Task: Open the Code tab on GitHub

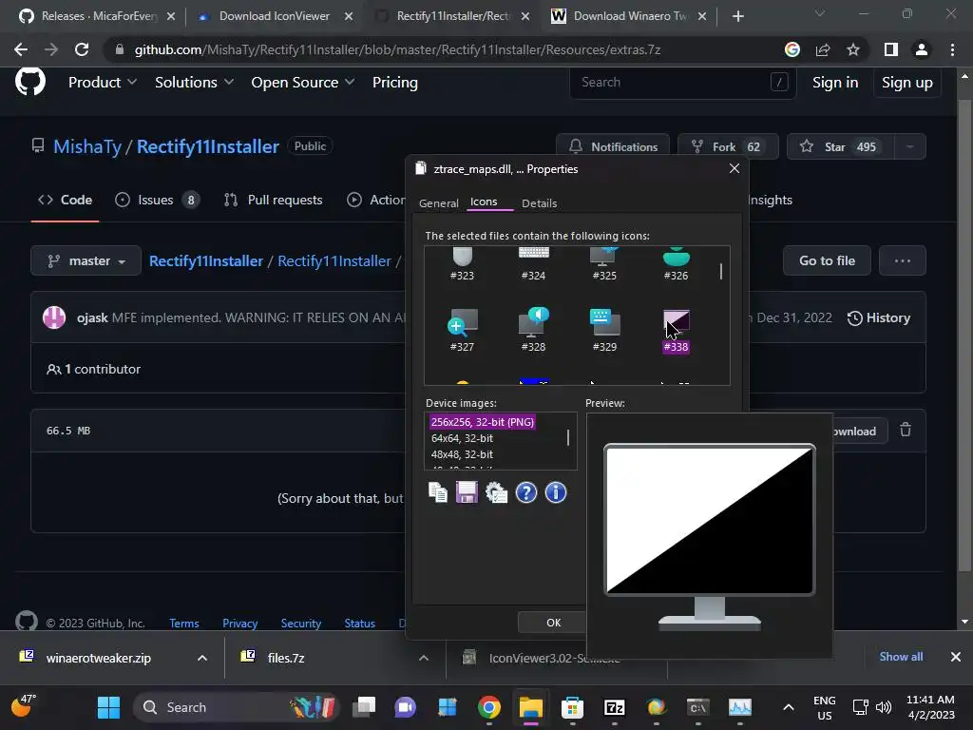Action: click(66, 200)
